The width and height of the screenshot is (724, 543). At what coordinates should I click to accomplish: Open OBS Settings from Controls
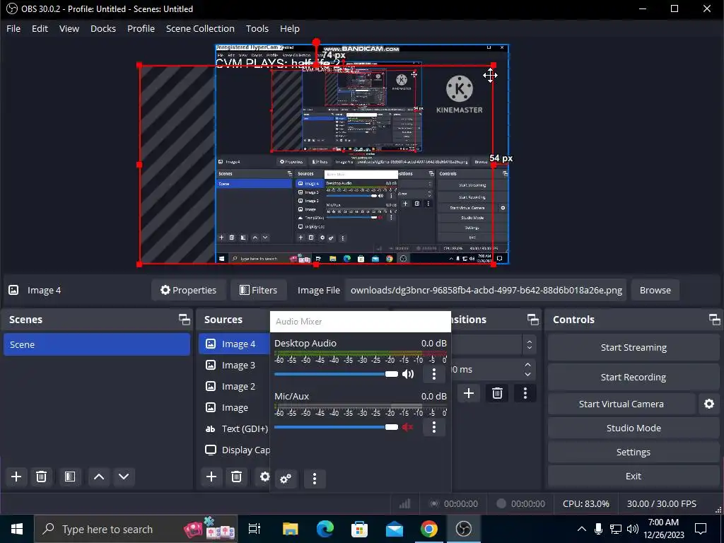633,452
